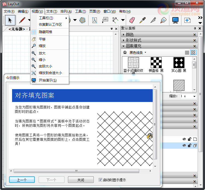
Task: Open the pattern scale 1x dropdown
Action: click(x=194, y=97)
